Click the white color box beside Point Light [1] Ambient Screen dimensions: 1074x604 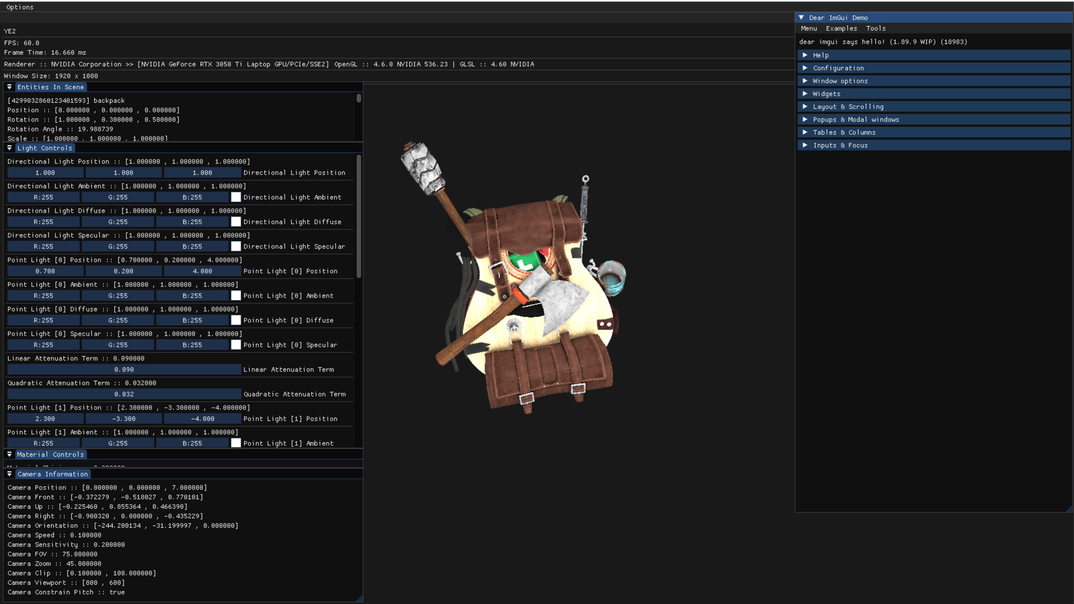point(236,443)
